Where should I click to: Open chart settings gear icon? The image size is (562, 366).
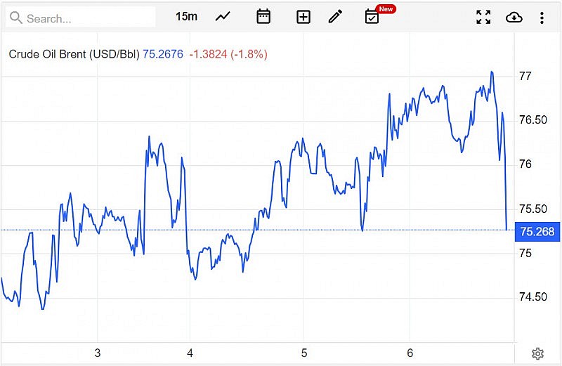537,353
